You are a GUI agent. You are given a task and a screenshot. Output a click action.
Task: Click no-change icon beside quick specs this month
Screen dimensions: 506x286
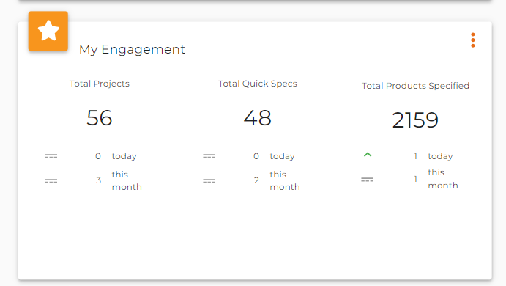pos(209,181)
